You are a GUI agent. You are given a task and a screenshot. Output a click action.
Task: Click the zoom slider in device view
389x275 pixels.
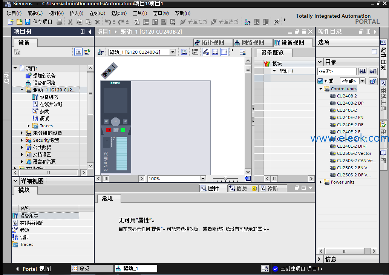(x=225, y=179)
